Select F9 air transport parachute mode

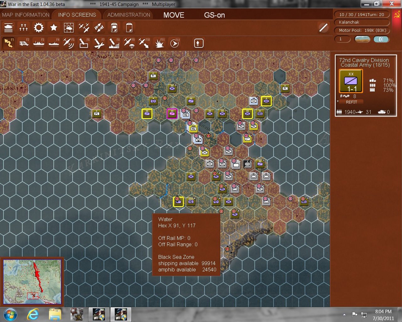point(129,43)
